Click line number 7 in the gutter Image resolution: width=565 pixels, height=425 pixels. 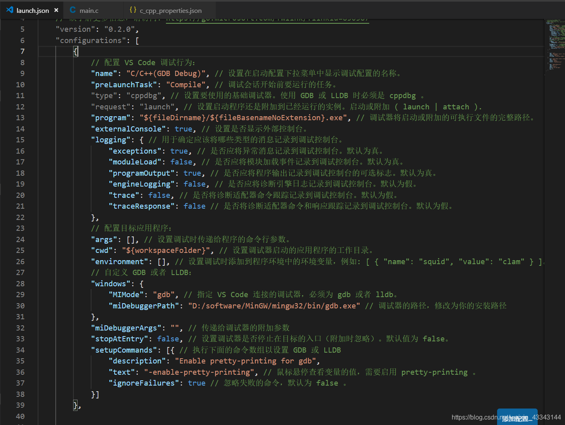click(x=23, y=51)
